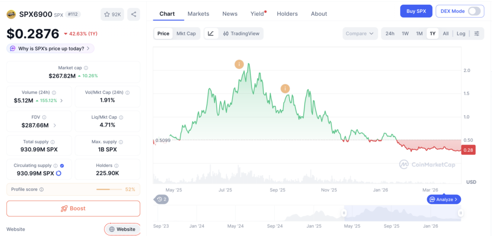Open the chart settings sliders icon
The height and width of the screenshot is (236, 492).
pos(477,34)
